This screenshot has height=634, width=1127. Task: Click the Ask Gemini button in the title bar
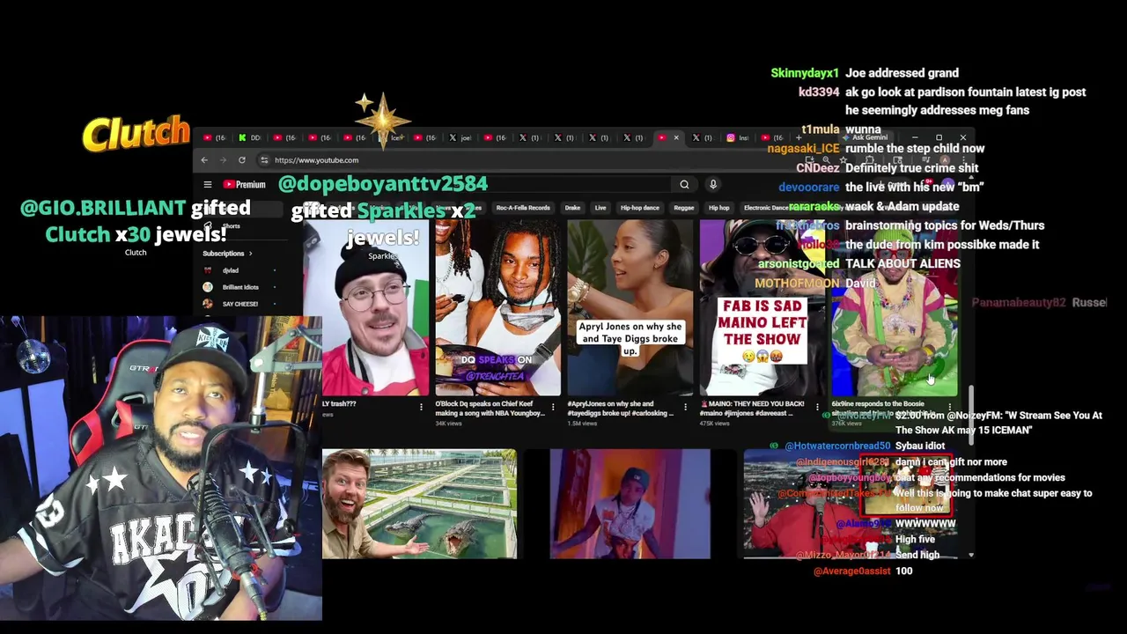coord(866,137)
